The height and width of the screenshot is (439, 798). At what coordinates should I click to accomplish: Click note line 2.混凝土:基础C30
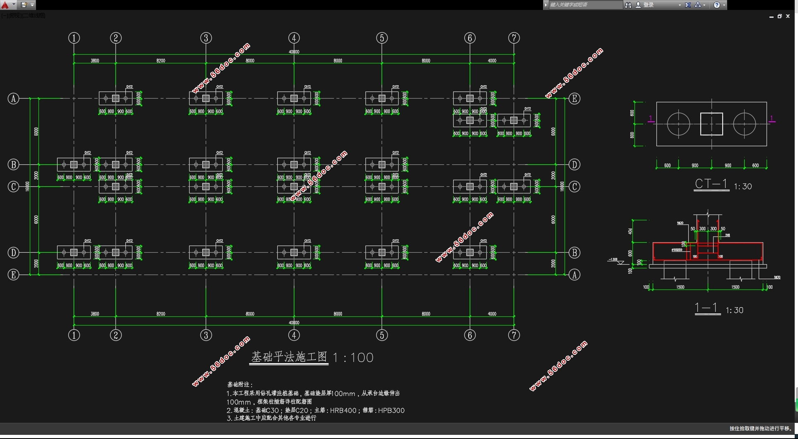point(315,410)
